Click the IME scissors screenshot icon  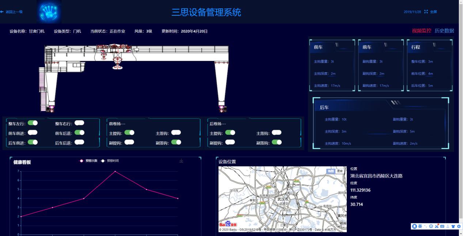437,227
